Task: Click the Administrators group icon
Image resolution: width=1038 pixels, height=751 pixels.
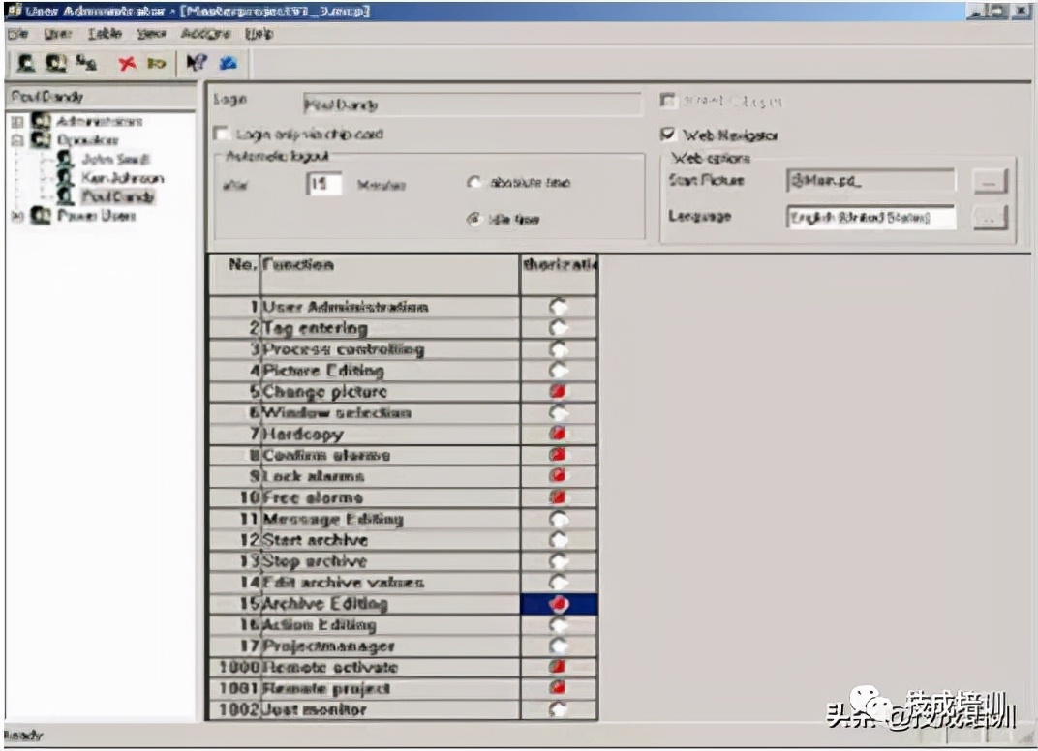Action: 41,121
